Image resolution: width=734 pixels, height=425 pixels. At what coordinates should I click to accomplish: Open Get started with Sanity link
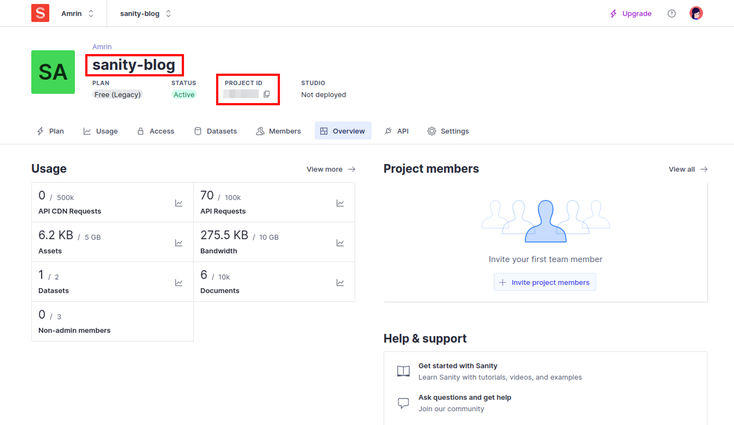458,366
